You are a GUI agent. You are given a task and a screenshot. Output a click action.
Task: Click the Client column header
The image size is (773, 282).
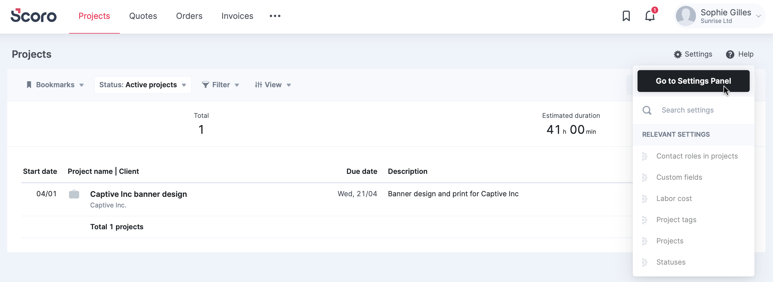click(x=129, y=171)
